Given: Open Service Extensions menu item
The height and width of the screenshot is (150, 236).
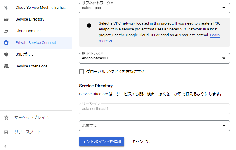Looking at the screenshot, I should pos(31,66).
